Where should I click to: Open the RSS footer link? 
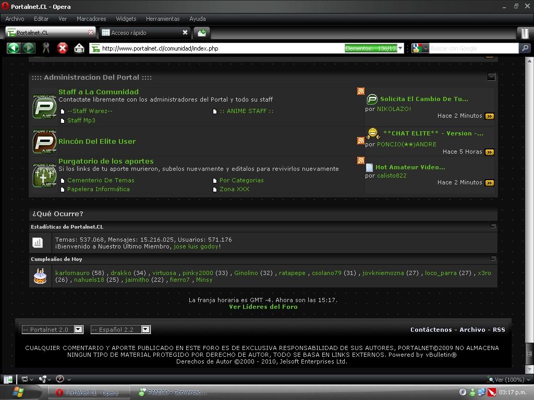pyautogui.click(x=499, y=329)
